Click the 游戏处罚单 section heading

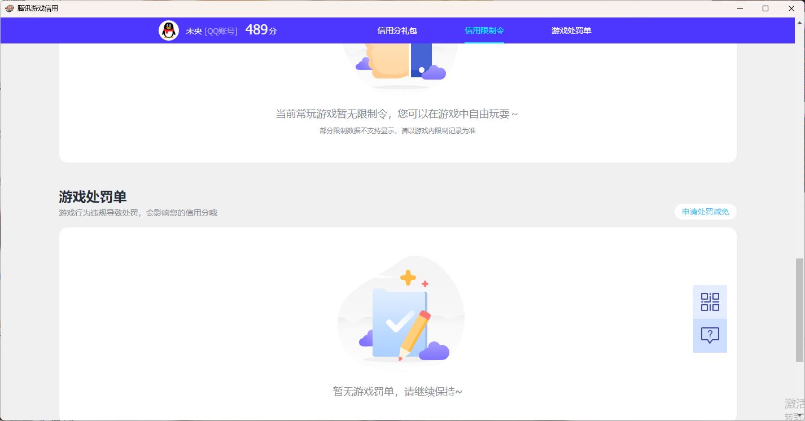click(x=93, y=197)
